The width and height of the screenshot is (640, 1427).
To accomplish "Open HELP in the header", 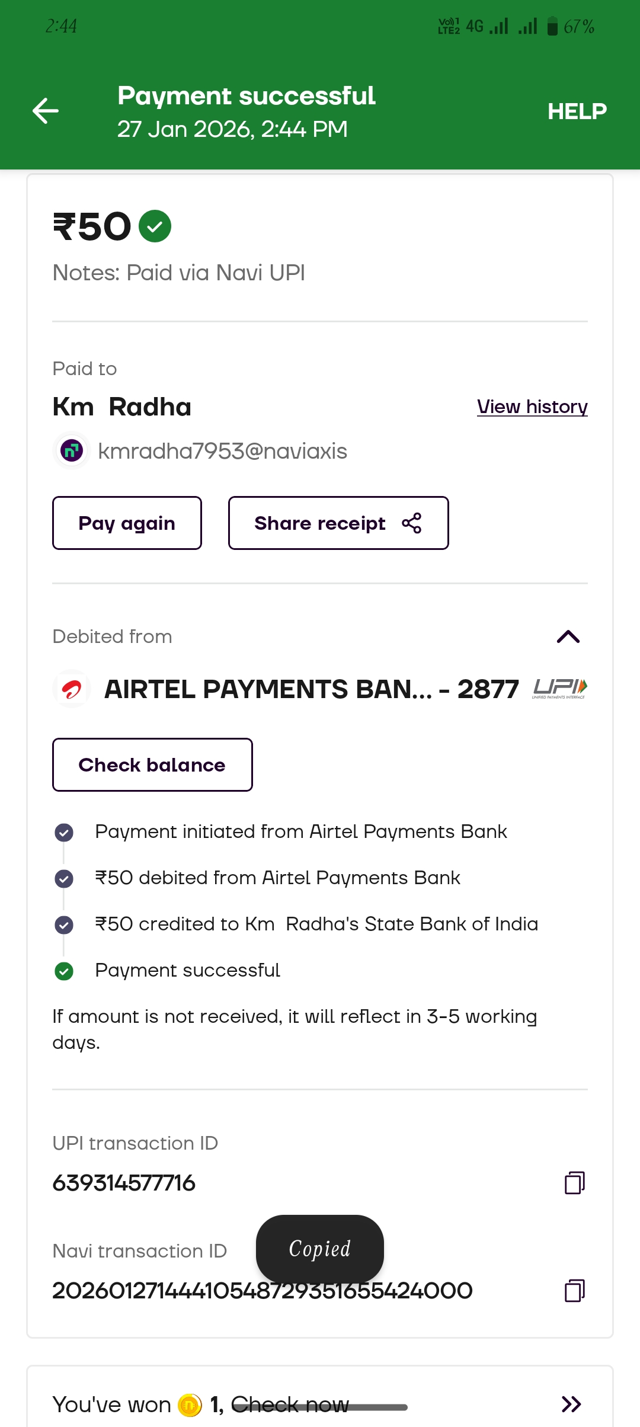I will [577, 111].
